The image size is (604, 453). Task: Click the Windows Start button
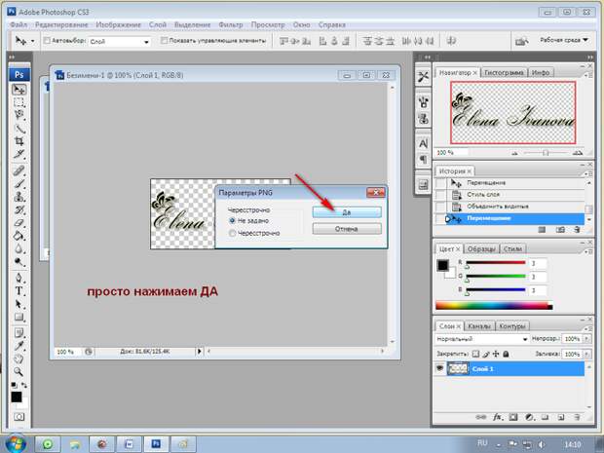(14, 443)
